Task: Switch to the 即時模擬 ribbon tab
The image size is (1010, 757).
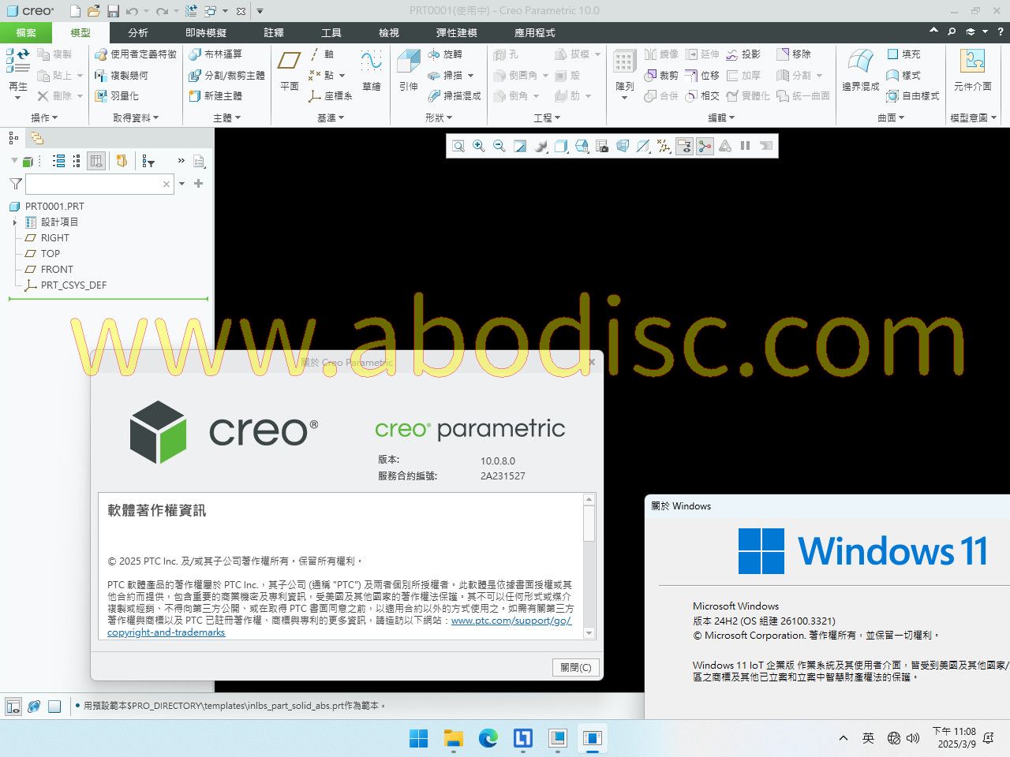Action: click(206, 32)
